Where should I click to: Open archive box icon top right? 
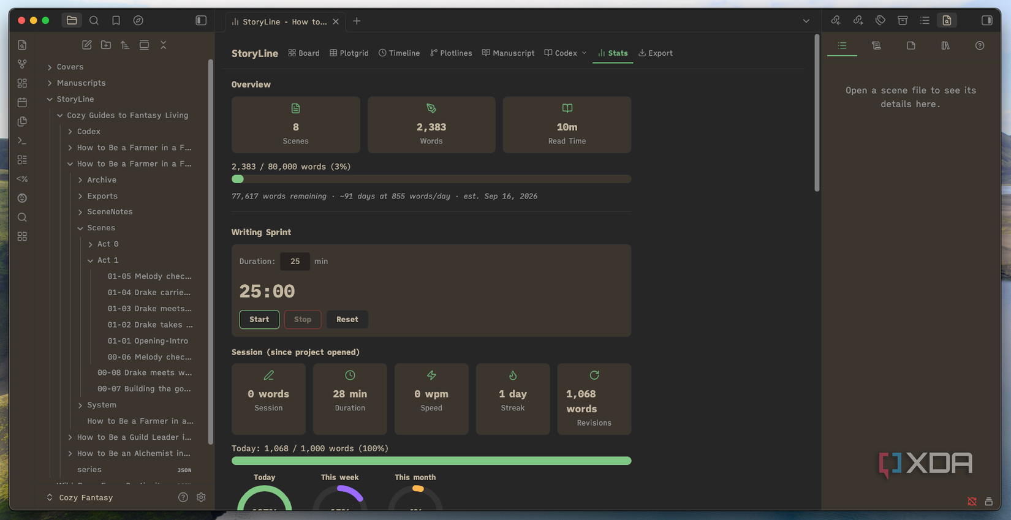pyautogui.click(x=903, y=20)
